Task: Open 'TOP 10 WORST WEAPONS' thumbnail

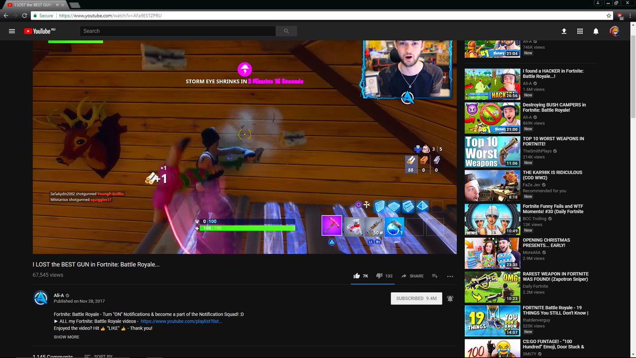Action: click(492, 152)
